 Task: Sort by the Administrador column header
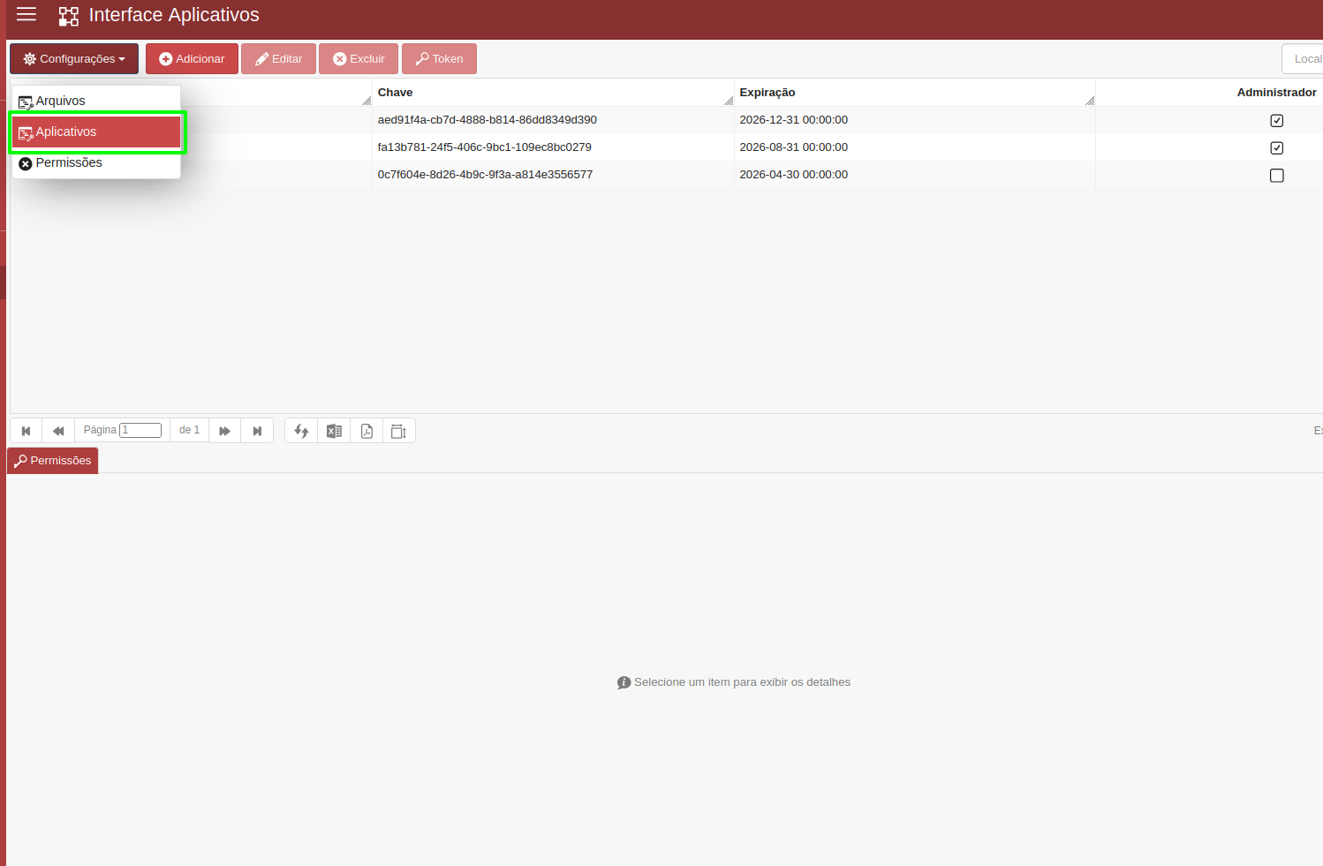pyautogui.click(x=1276, y=93)
